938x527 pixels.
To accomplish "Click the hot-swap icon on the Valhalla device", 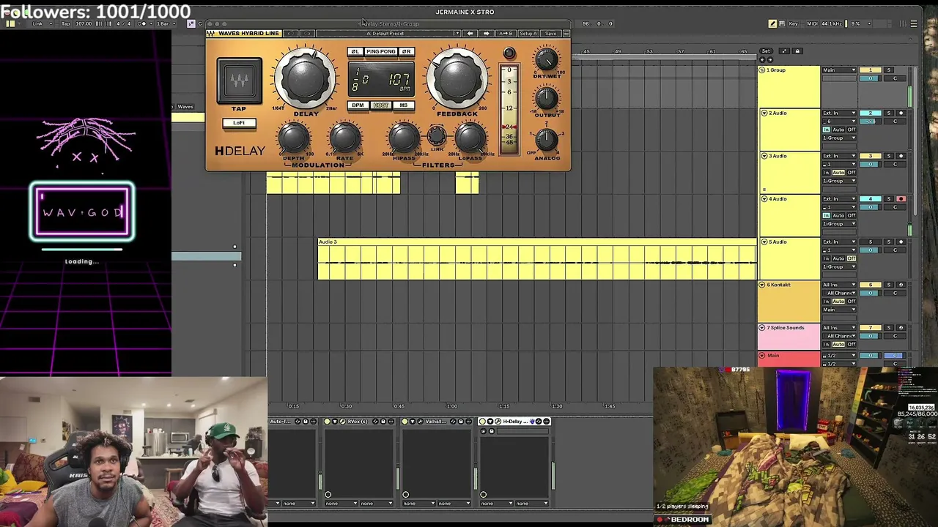I will (x=454, y=422).
